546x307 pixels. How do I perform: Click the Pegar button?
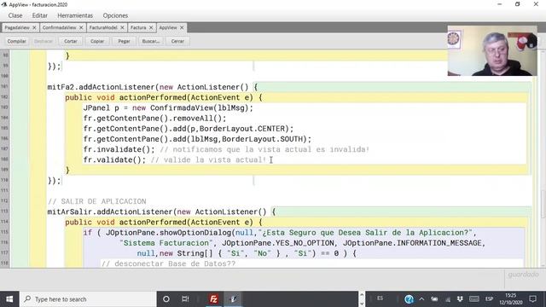tap(124, 41)
